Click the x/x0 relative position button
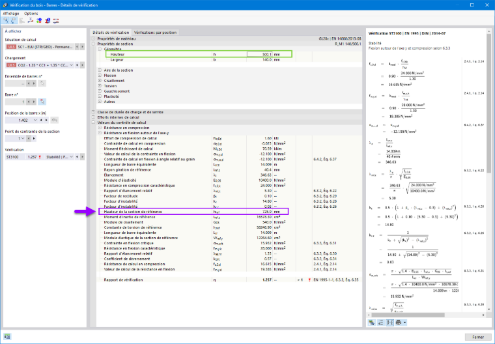Image resolution: width=495 pixels, height=344 pixels. click(54, 121)
